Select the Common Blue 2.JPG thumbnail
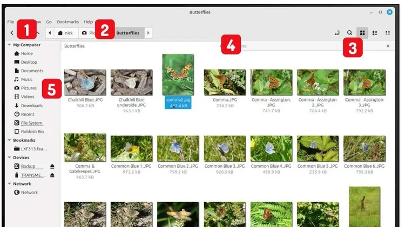The width and height of the screenshot is (405, 227). [x=178, y=149]
